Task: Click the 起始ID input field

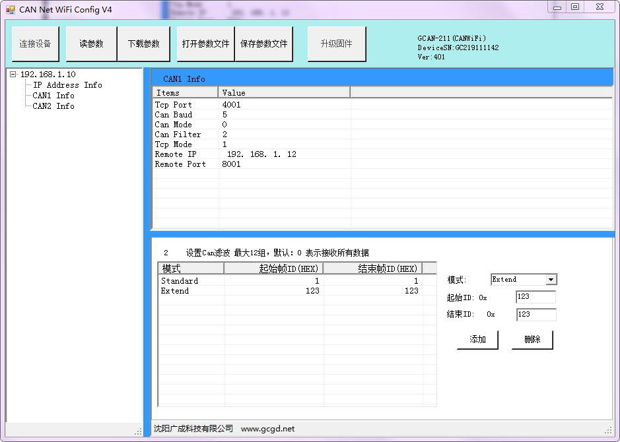Action: coord(535,298)
